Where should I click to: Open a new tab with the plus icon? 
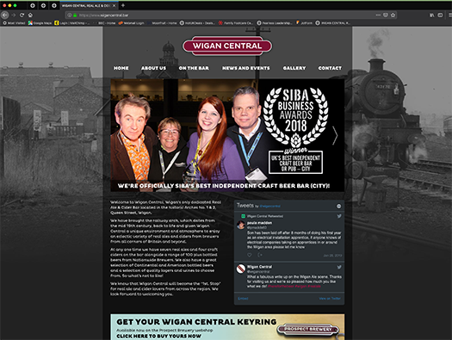pyautogui.click(x=123, y=5)
